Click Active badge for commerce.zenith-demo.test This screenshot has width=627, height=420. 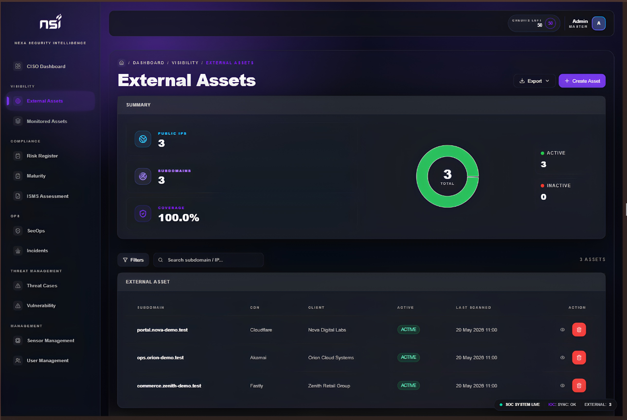409,385
